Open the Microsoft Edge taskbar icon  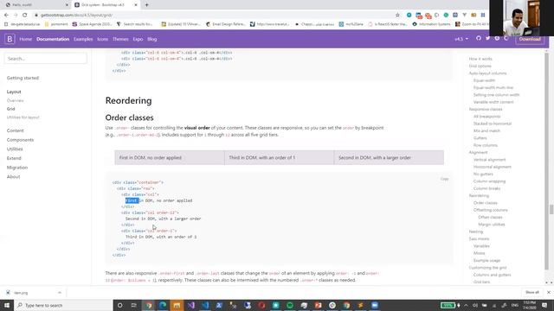pos(163,305)
